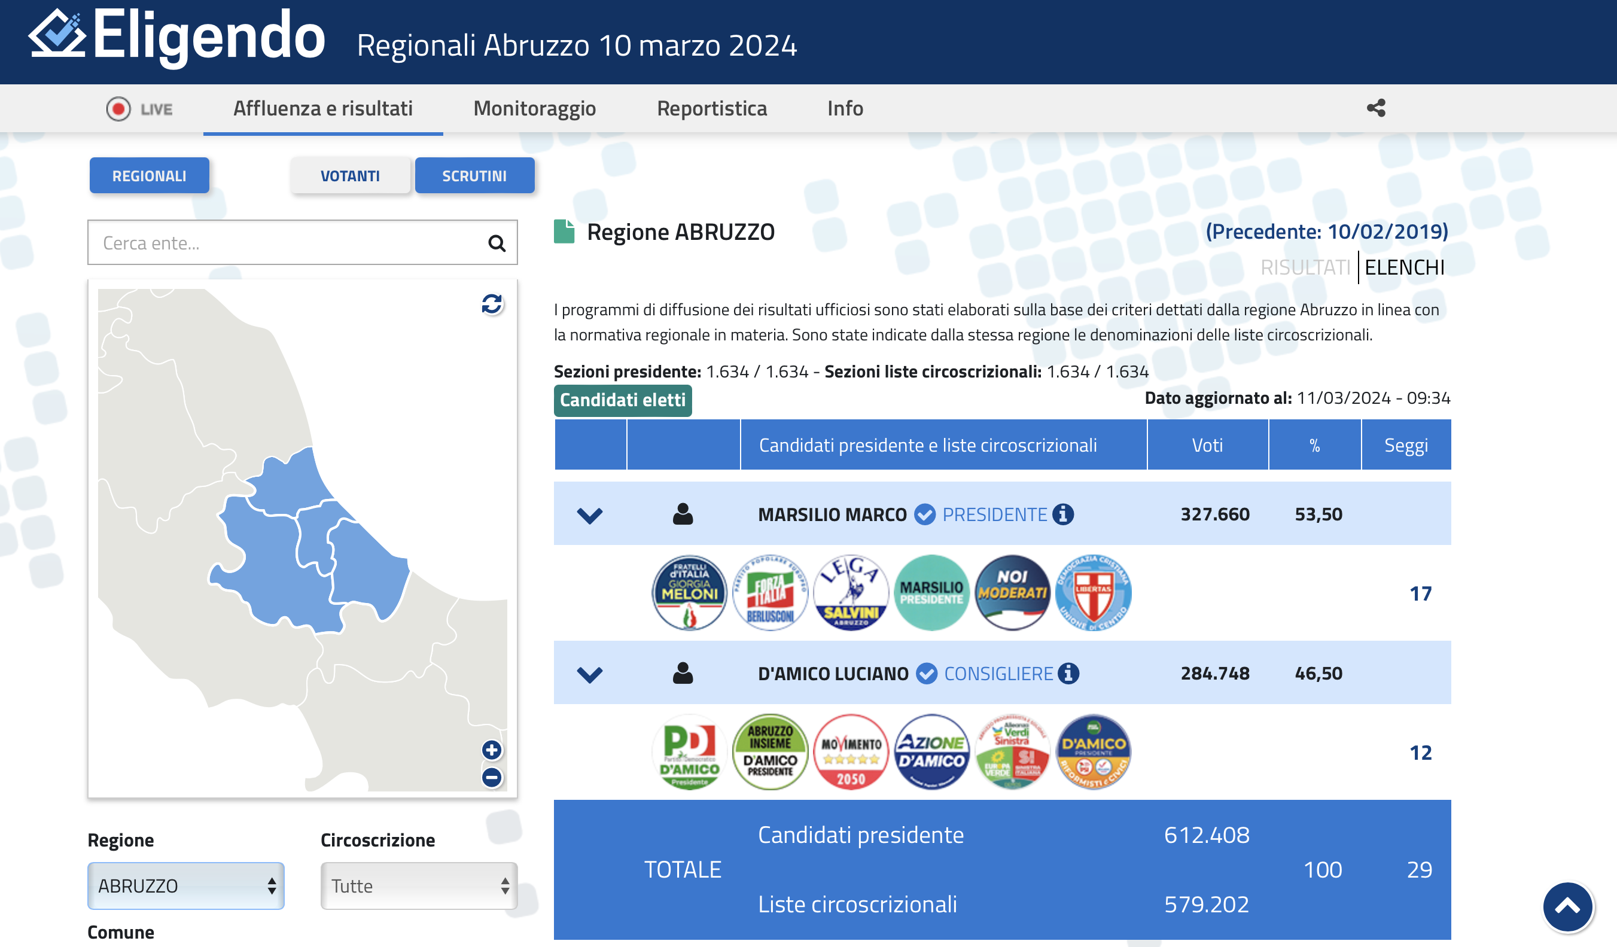Screen dimensions: 1617x947
Task: Open the Regione ABRUZZO dropdown
Action: pyautogui.click(x=185, y=885)
